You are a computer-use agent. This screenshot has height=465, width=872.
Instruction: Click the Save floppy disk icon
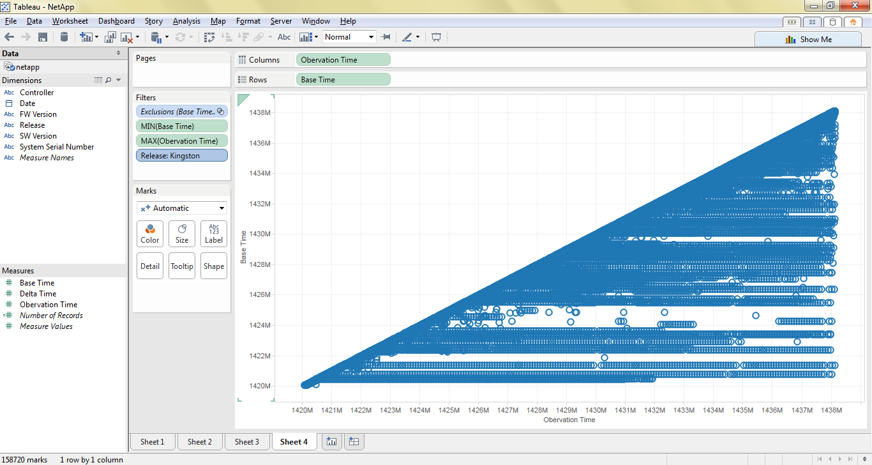point(43,37)
